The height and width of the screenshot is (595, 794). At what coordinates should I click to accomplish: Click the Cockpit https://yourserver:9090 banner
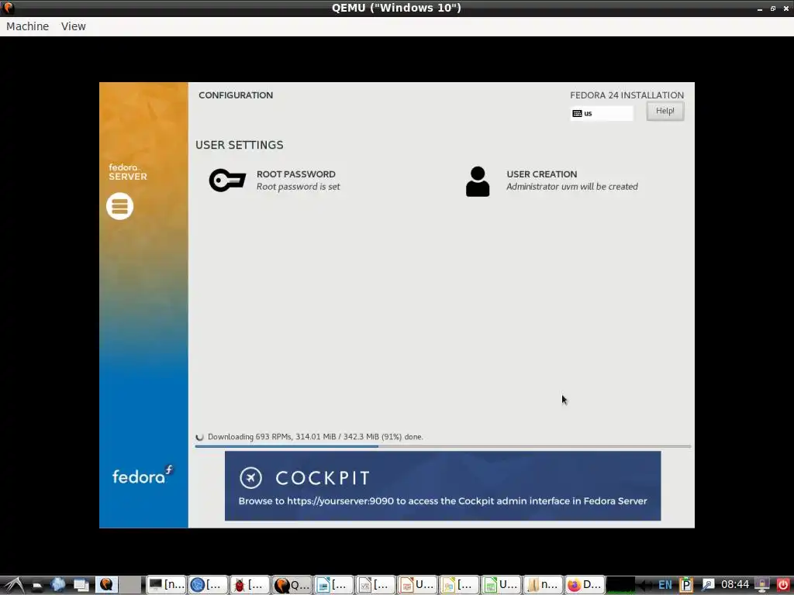[x=443, y=486]
